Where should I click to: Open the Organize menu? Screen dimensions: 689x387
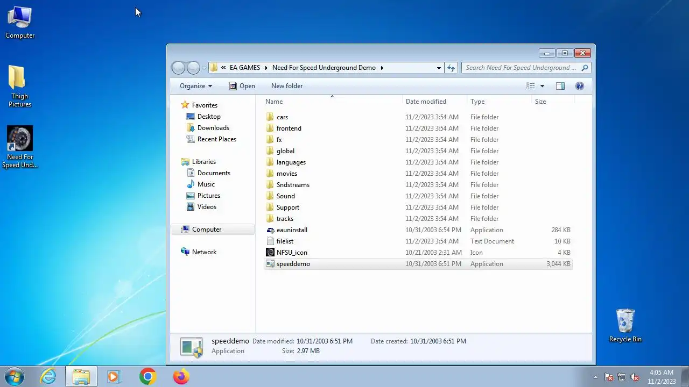click(x=196, y=86)
